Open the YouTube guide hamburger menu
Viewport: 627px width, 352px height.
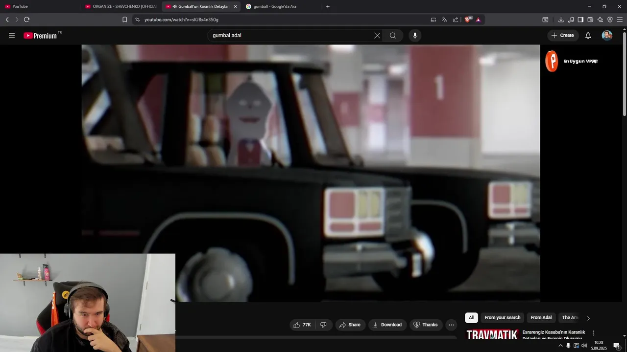coord(12,35)
